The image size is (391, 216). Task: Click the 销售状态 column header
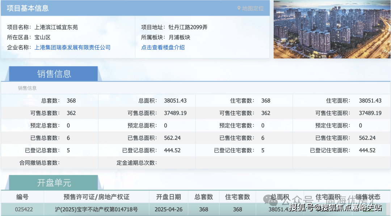[368, 197]
